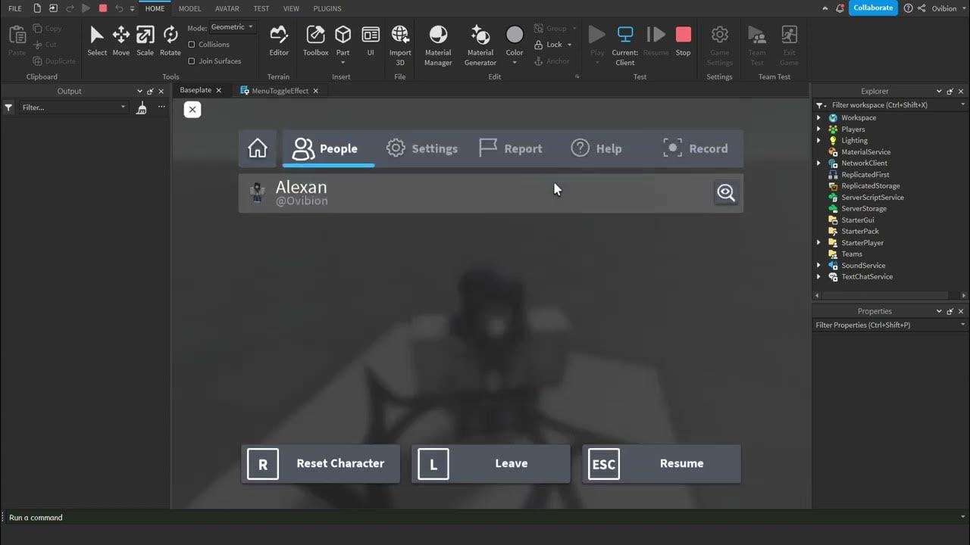
Task: Switch to Baseplate document tab
Action: point(196,90)
